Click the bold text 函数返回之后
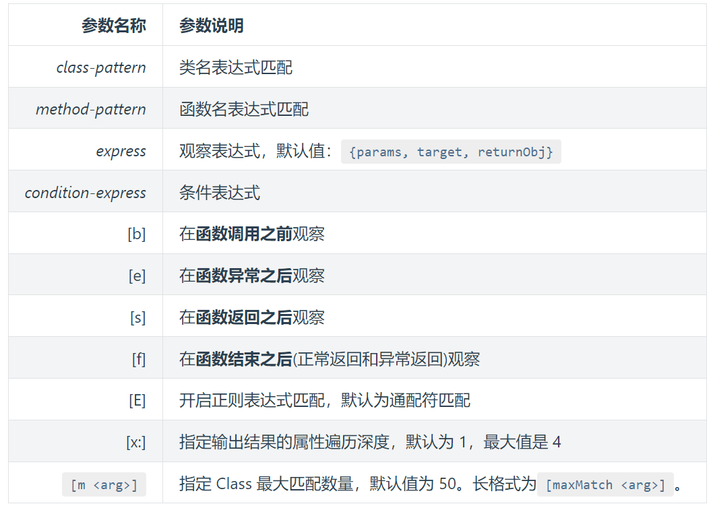This screenshot has width=713, height=508. (x=243, y=317)
